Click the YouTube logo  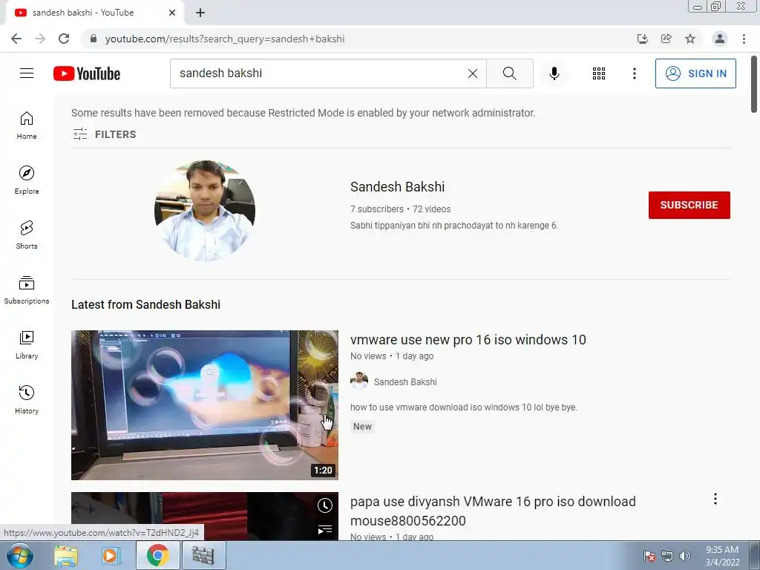point(87,73)
